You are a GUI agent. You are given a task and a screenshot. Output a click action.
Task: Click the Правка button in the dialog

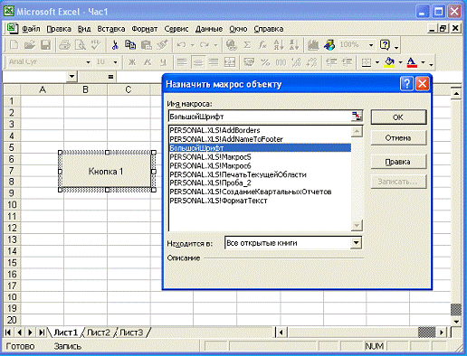pyautogui.click(x=398, y=162)
